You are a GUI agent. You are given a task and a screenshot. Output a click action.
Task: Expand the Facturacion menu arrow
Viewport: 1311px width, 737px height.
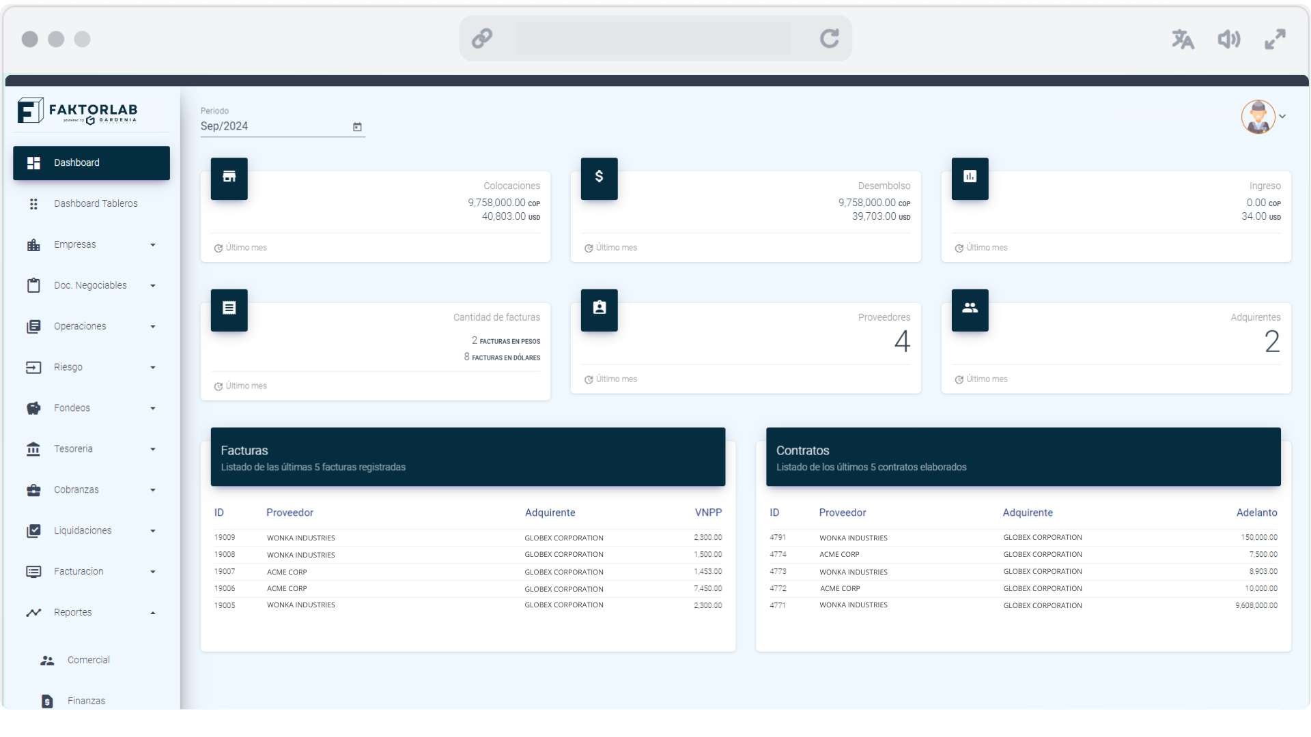coord(153,572)
